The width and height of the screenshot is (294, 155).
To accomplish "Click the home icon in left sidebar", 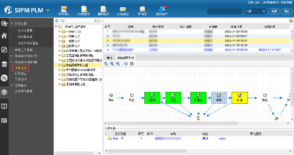I will point(5,36).
